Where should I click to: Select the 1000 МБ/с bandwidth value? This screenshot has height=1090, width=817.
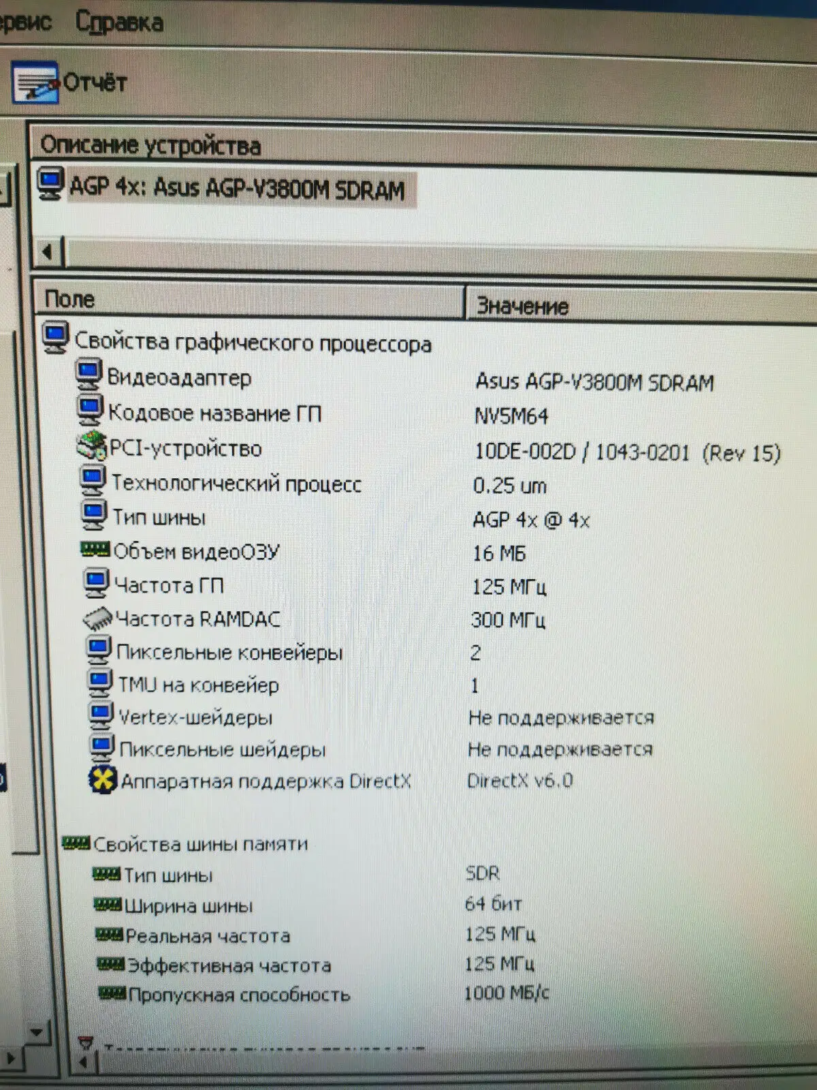pos(506,993)
